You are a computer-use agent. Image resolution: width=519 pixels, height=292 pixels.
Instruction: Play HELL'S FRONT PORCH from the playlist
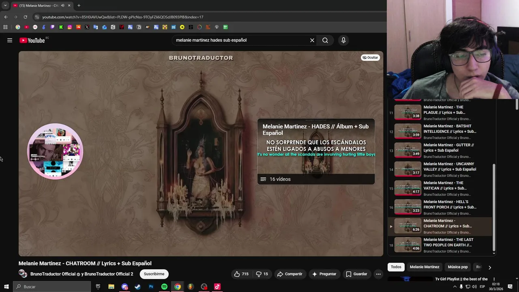pyautogui.click(x=440, y=207)
